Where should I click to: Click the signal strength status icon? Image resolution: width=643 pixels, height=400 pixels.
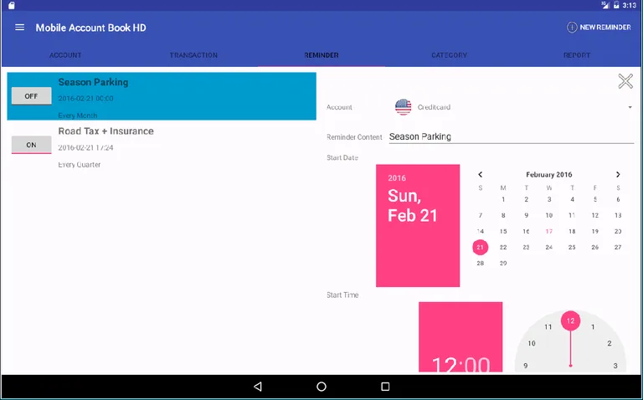605,5
